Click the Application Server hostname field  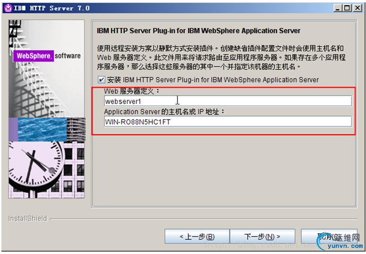click(228, 122)
